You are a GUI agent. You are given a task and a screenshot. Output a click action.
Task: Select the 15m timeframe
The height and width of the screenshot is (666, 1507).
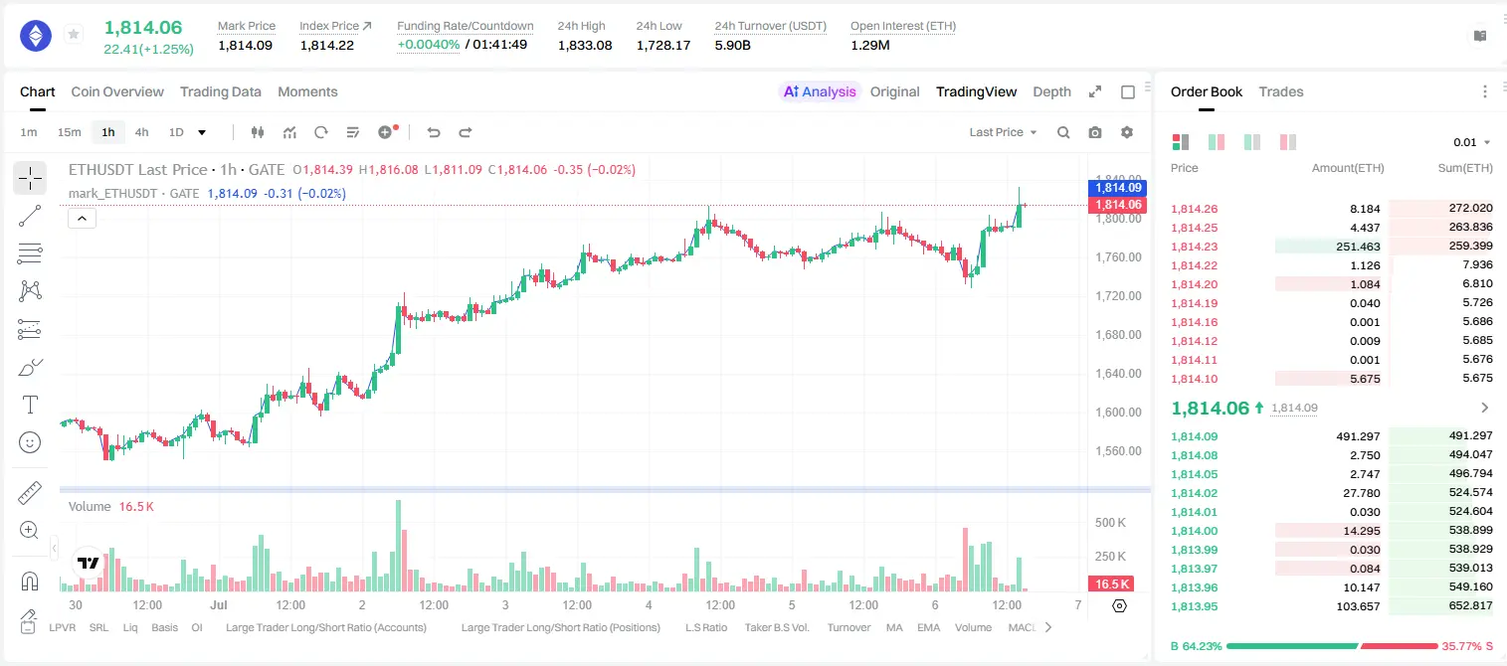point(69,132)
